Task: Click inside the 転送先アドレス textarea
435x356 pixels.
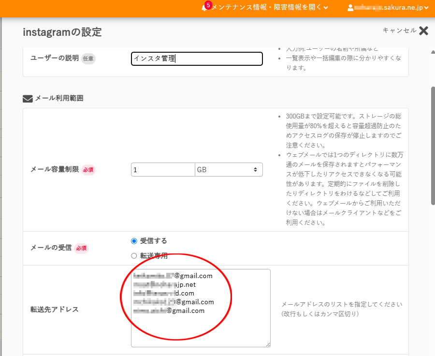Action: 201,308
